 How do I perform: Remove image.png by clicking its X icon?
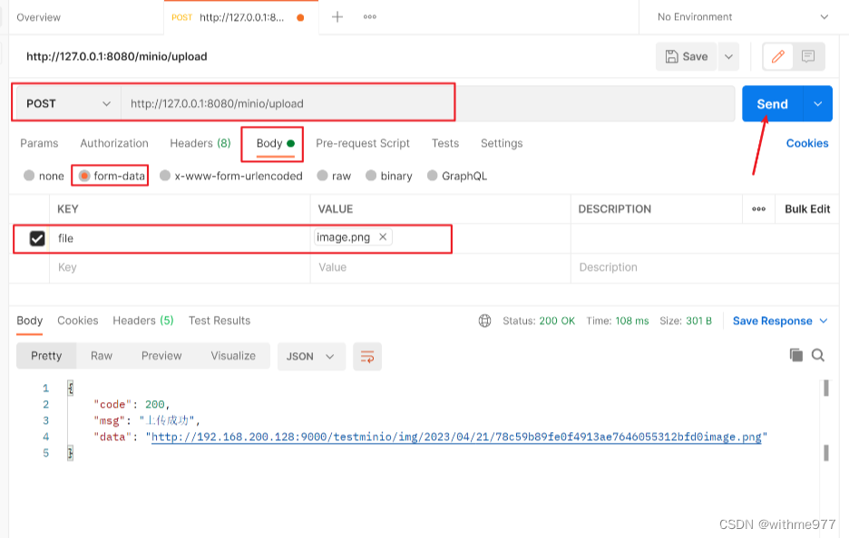click(383, 237)
